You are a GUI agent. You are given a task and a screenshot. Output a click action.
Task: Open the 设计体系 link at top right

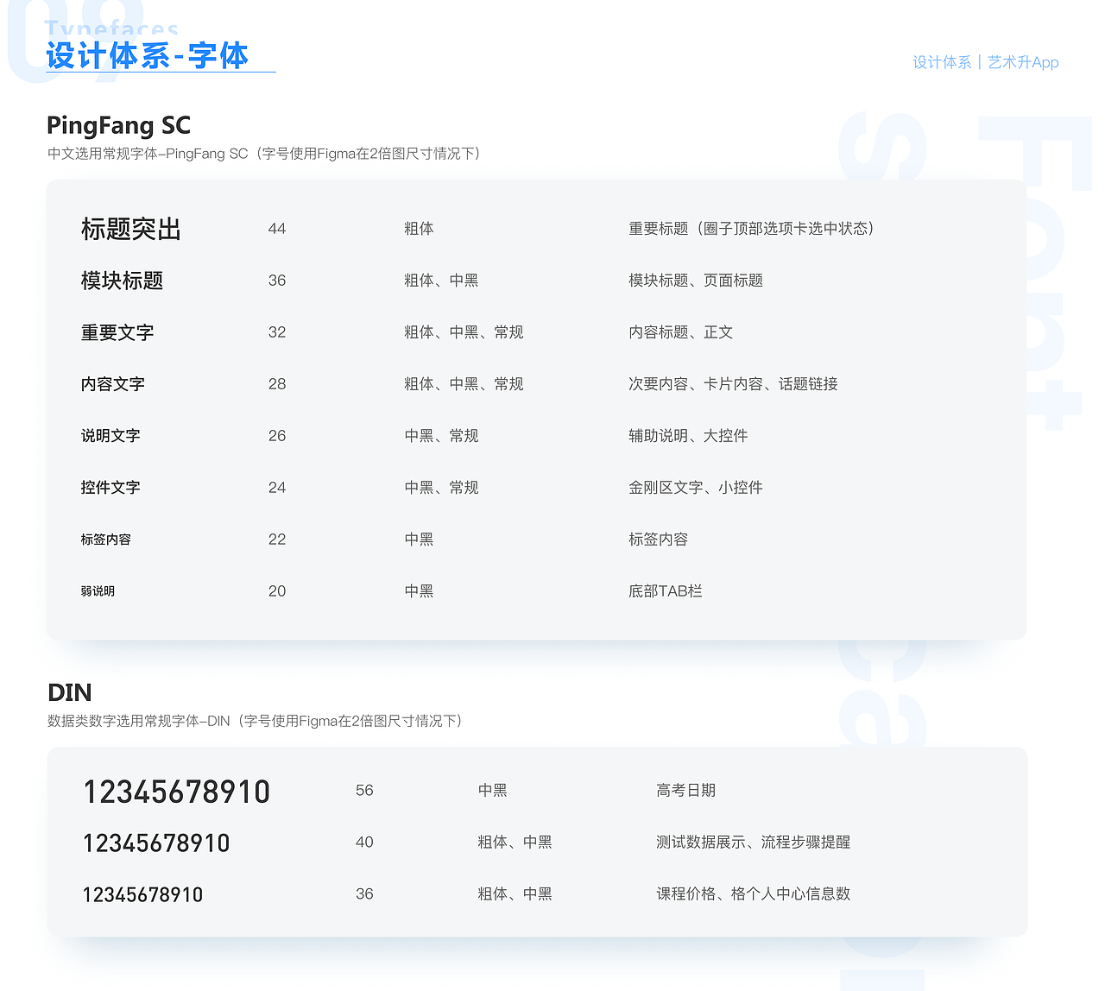pyautogui.click(x=942, y=62)
